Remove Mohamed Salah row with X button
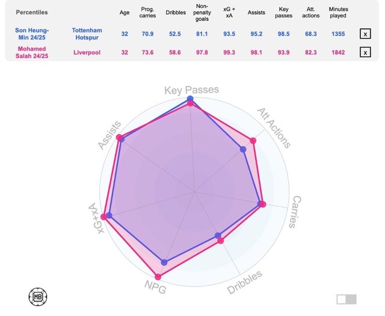The width and height of the screenshot is (385, 316). point(365,52)
